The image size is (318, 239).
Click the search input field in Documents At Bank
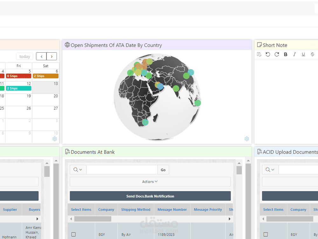tap(122, 170)
